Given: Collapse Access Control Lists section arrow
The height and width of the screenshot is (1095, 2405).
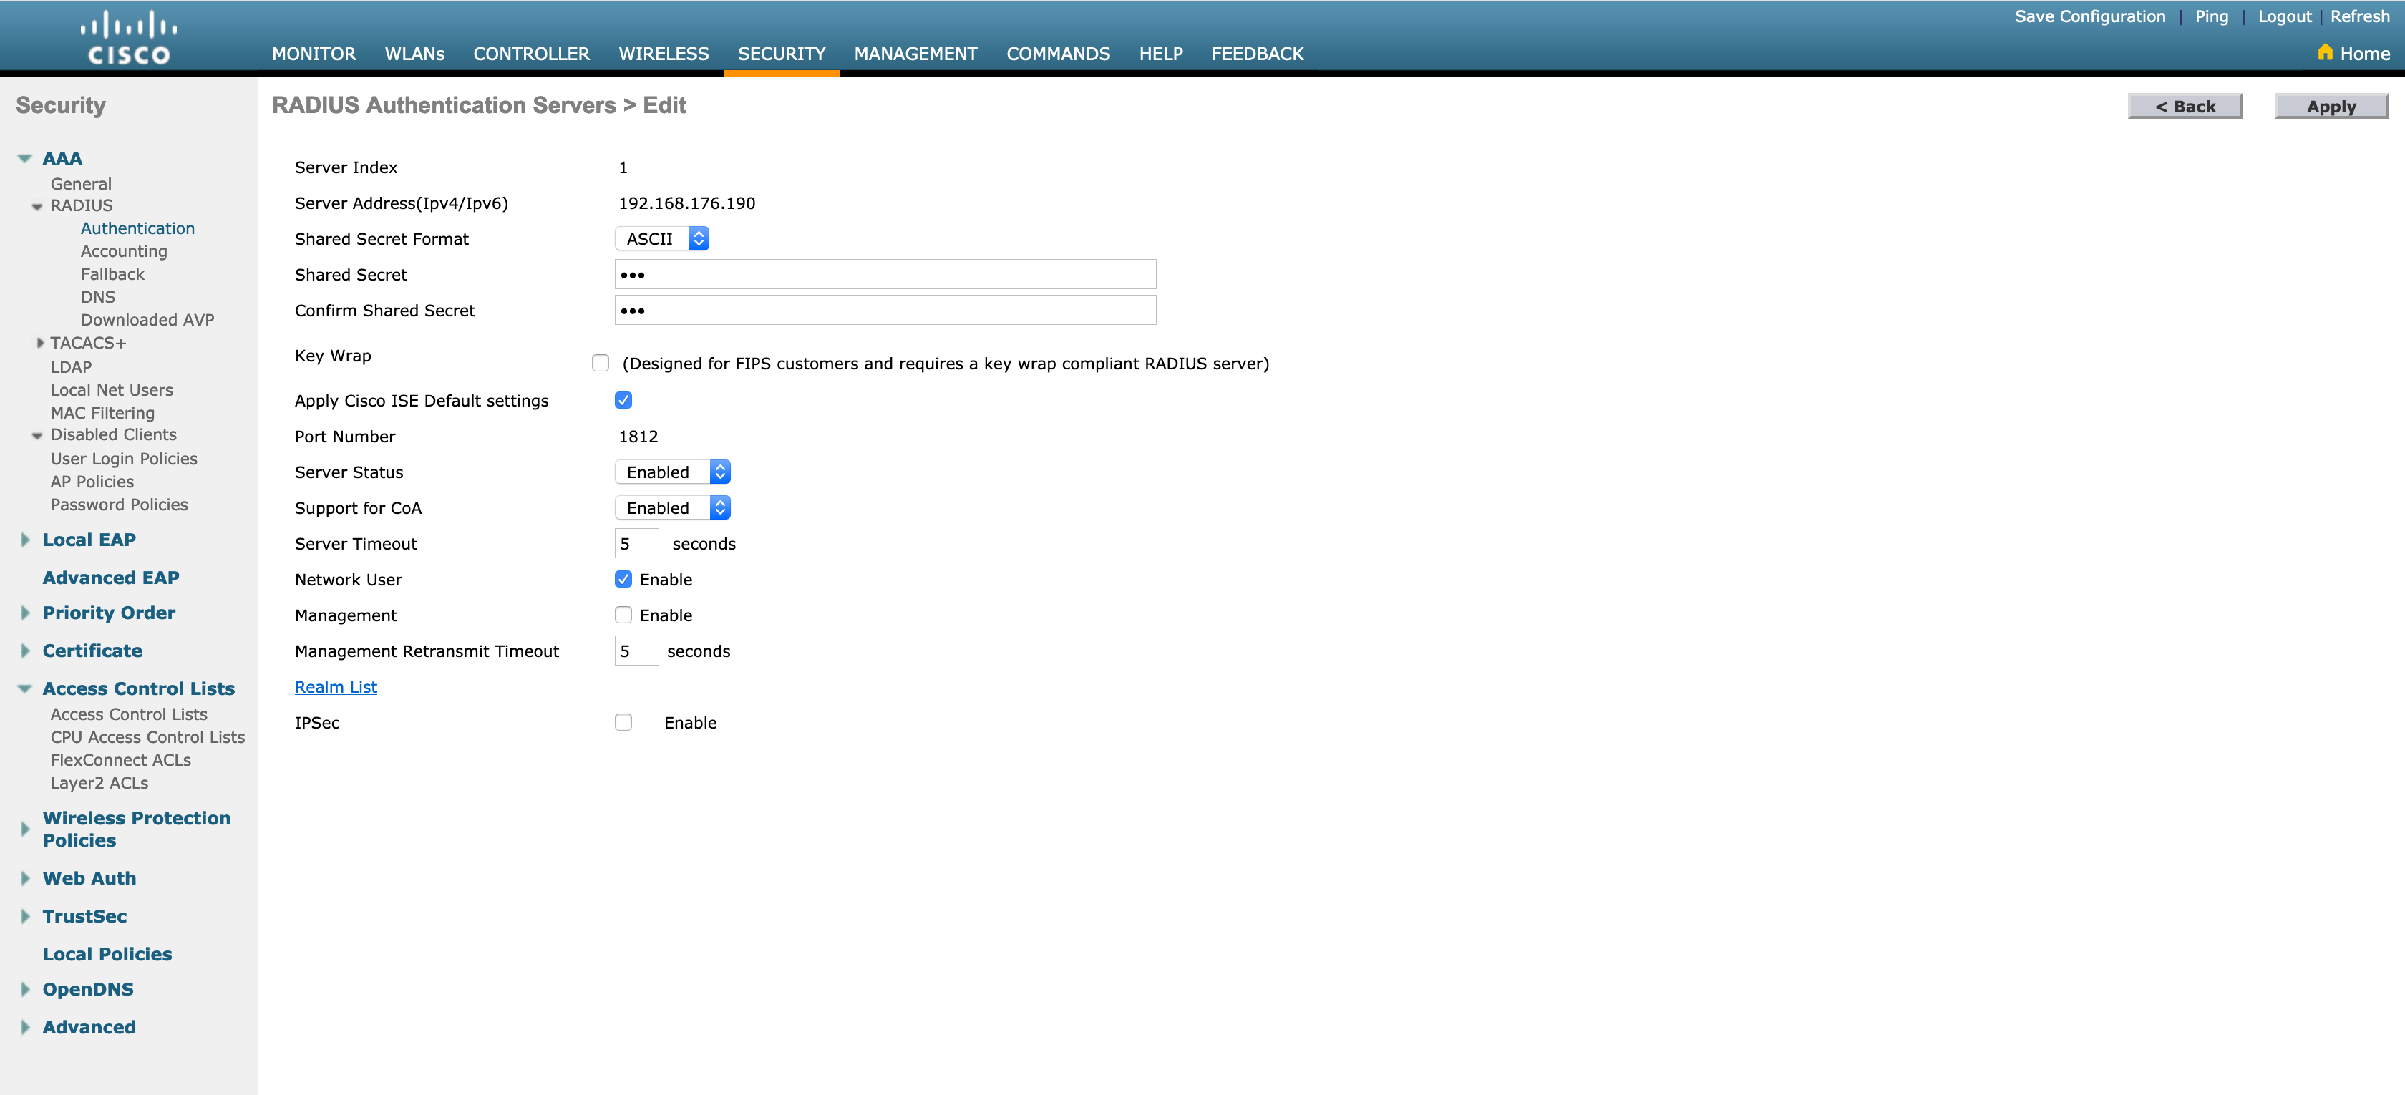Looking at the screenshot, I should (x=25, y=689).
